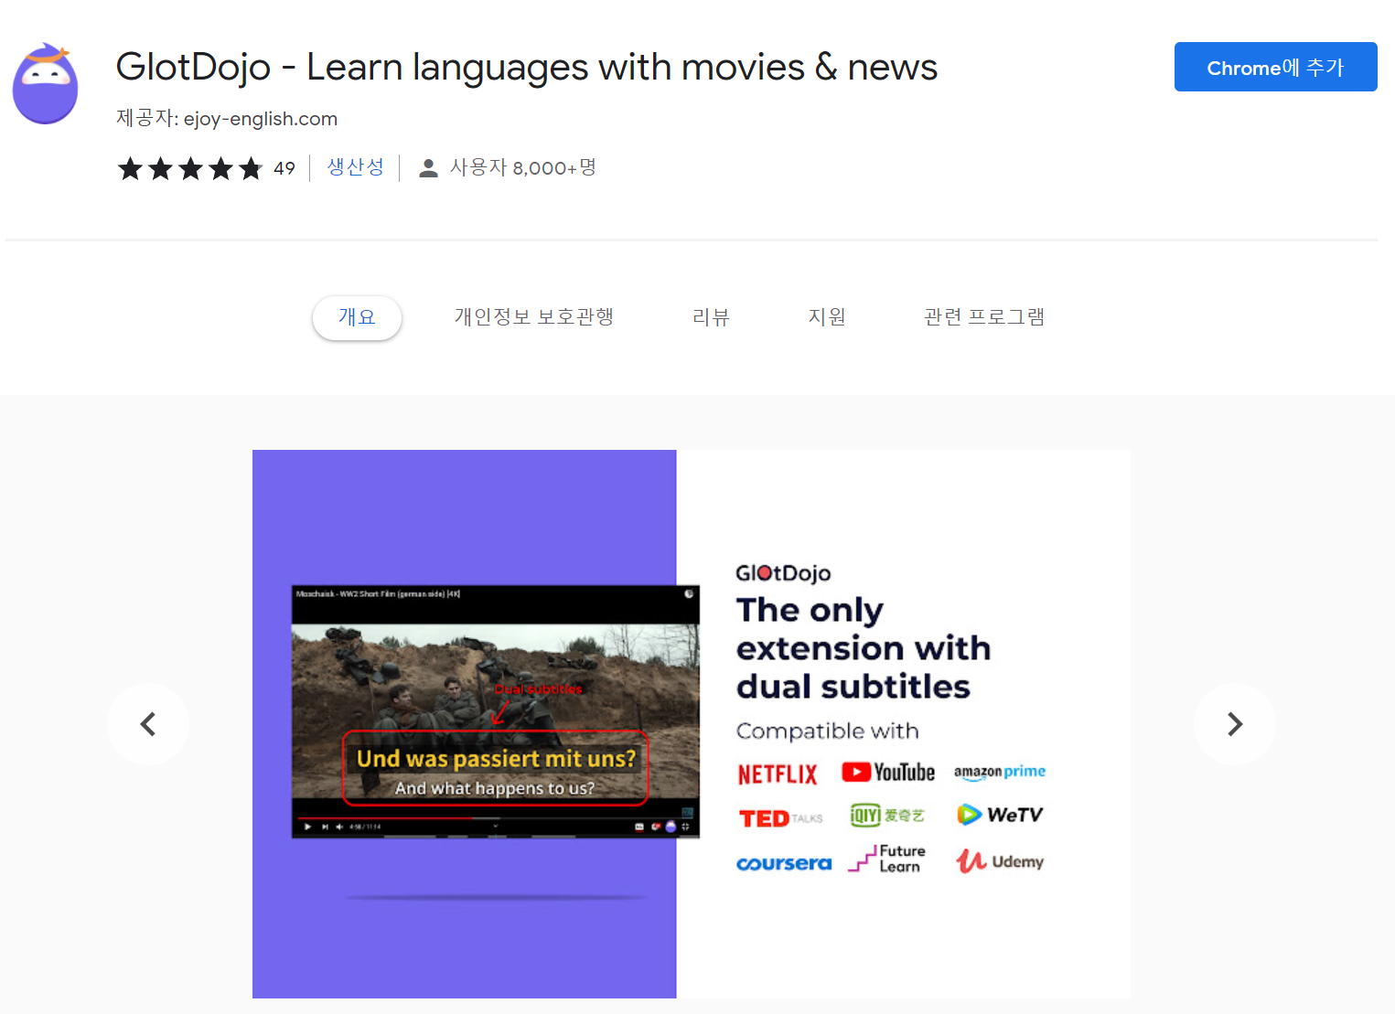This screenshot has width=1395, height=1014.
Task: Click the WeTV logo
Action: point(1000,815)
